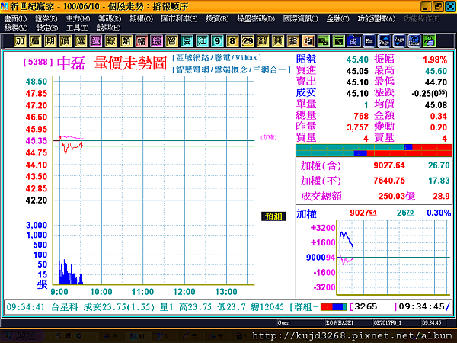This screenshot has height=343, width=457.
Task: Click the blue 成 folder icon
Action: coord(353,41)
